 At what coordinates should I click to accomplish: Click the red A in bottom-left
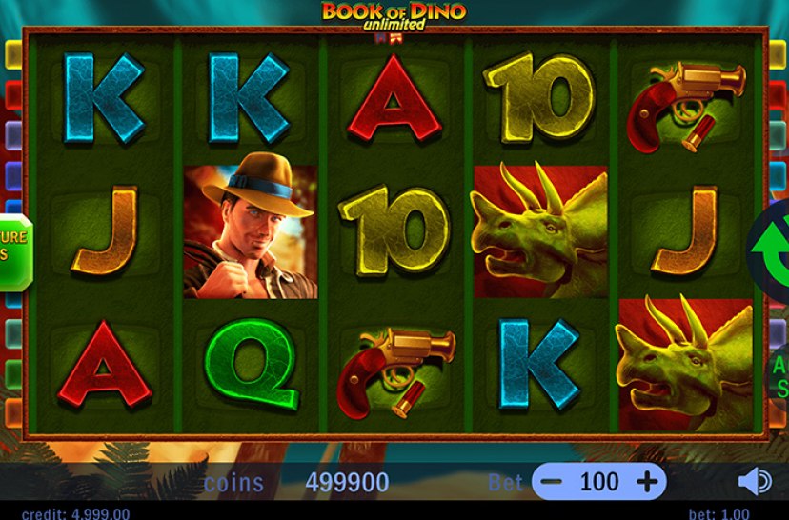coord(105,364)
